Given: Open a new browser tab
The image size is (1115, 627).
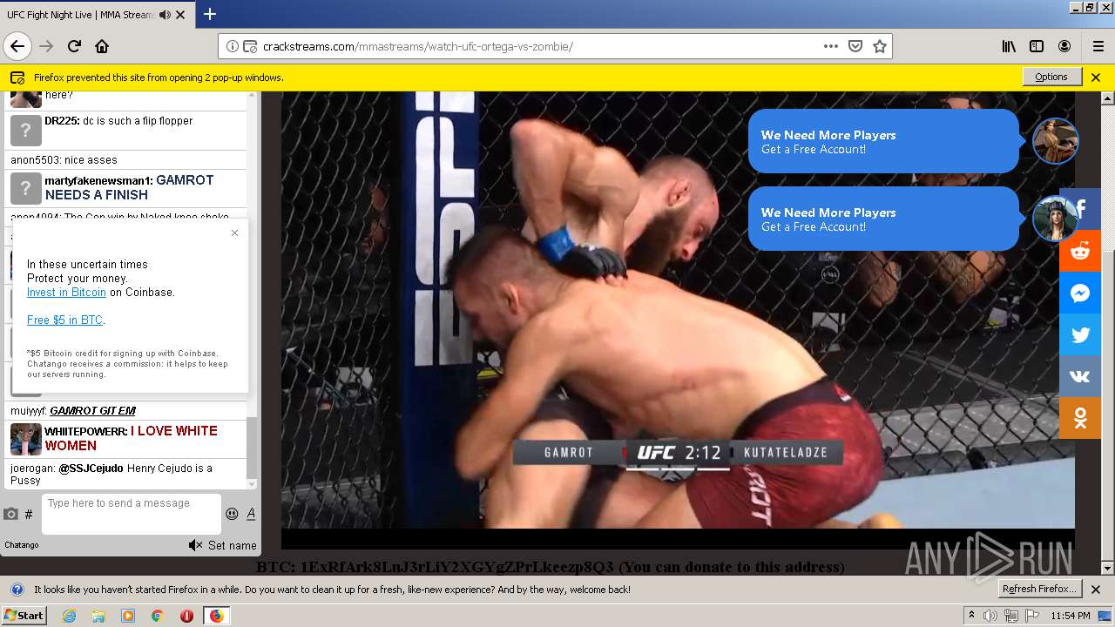Looking at the screenshot, I should coord(210,14).
